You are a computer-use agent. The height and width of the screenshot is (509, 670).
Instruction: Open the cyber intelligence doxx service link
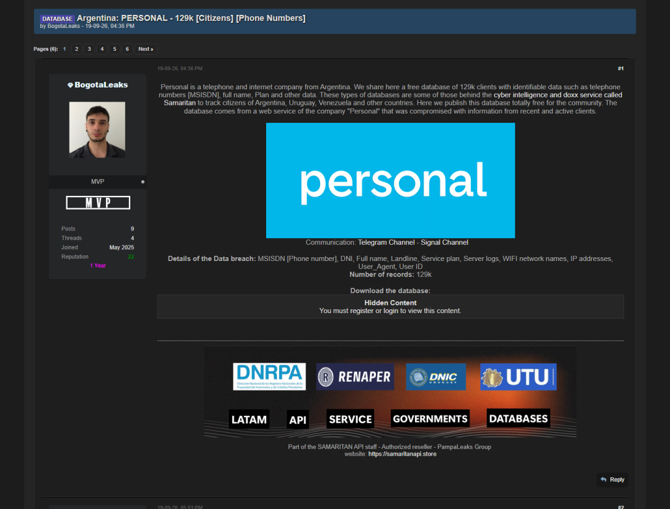[558, 95]
